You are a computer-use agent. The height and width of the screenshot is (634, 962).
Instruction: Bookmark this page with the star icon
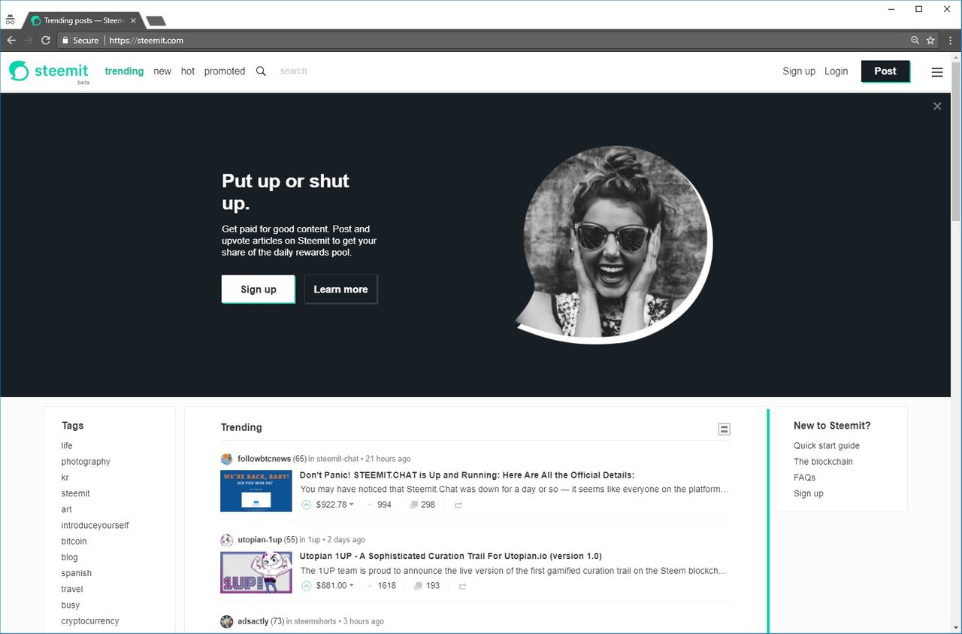click(930, 40)
